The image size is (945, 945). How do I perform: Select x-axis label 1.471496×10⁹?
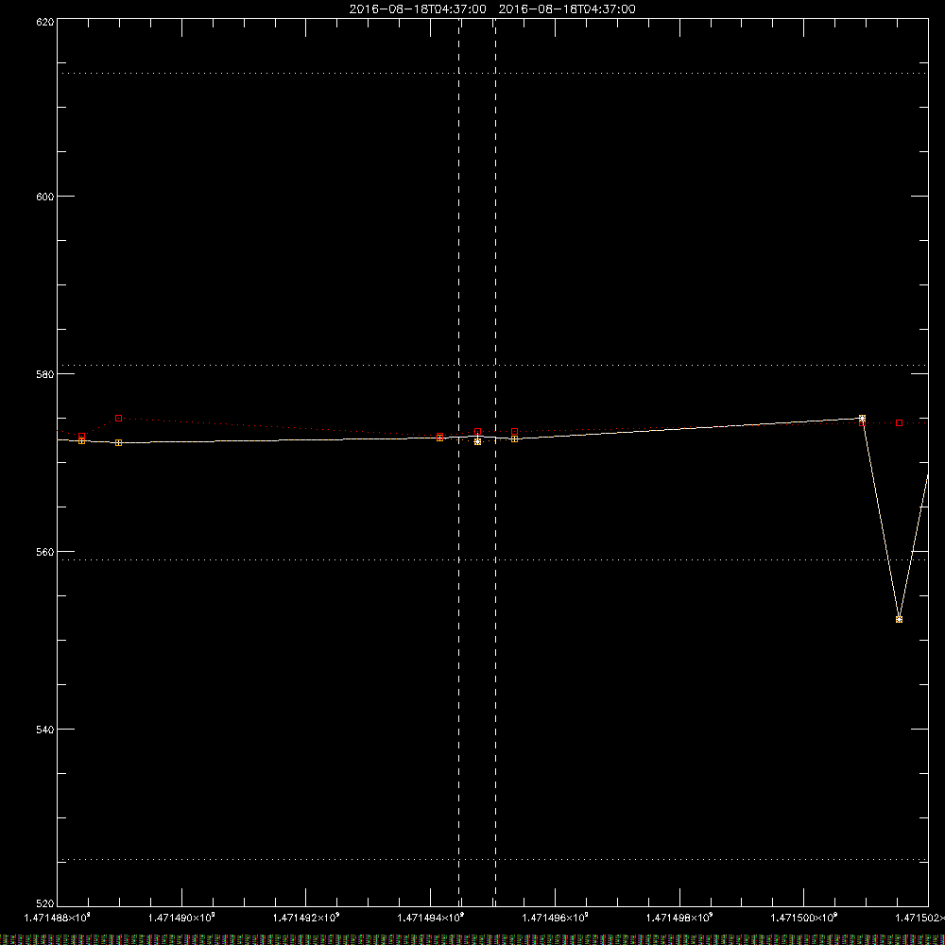coord(555,918)
